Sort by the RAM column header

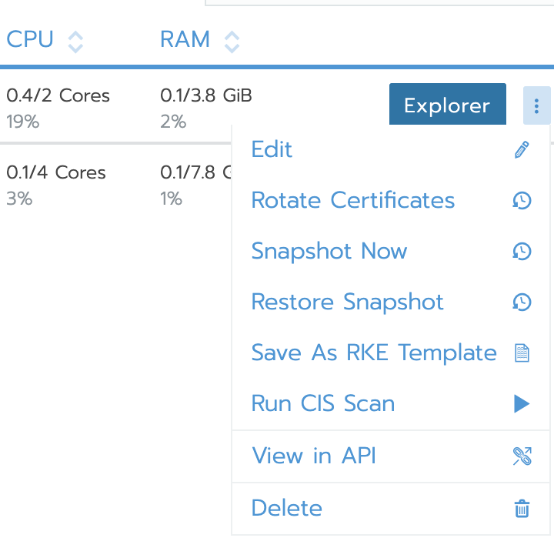tap(185, 38)
